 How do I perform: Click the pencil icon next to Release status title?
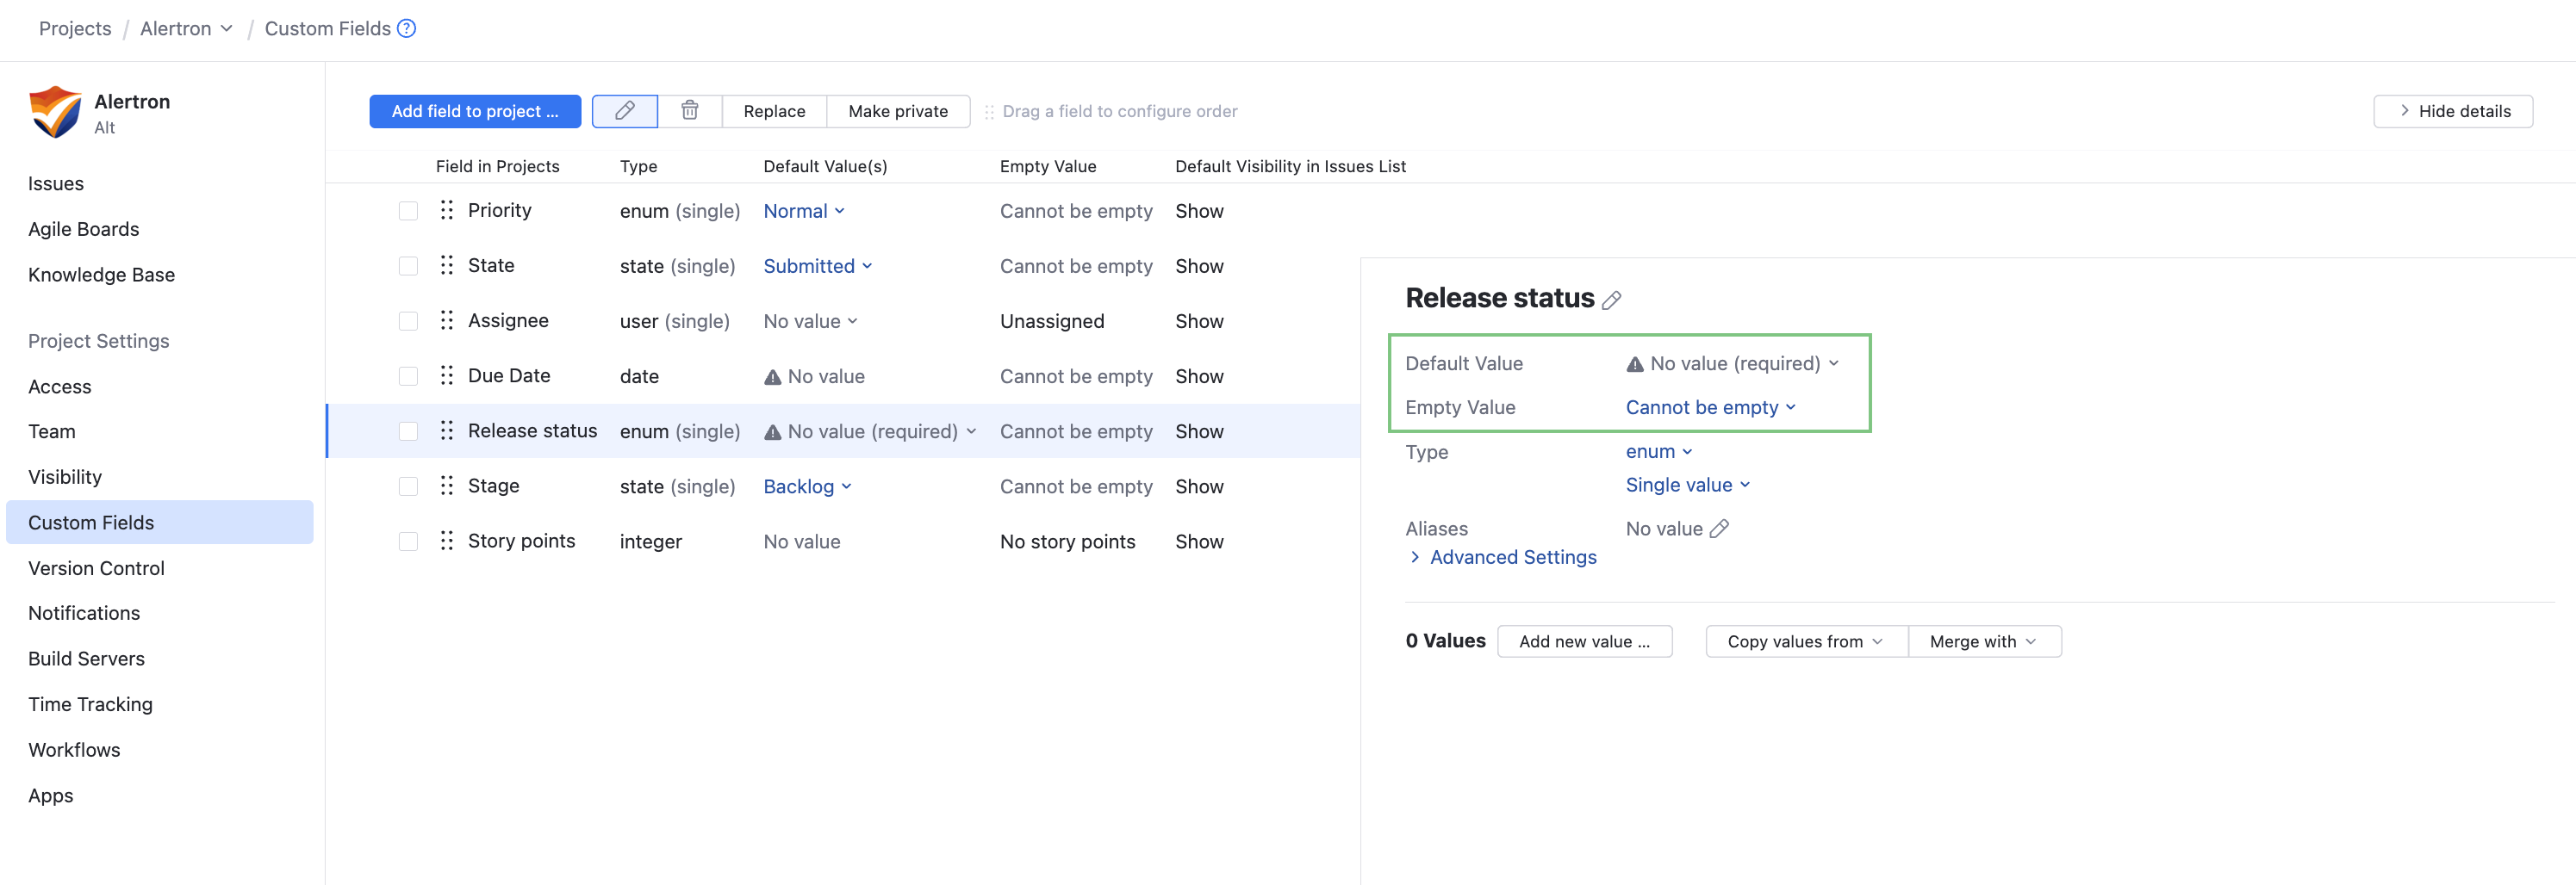[1611, 300]
